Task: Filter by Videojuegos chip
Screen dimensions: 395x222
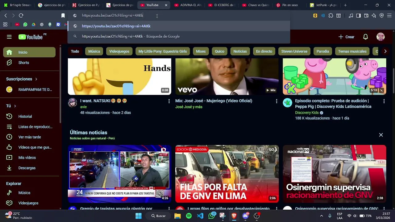Action: (119, 51)
